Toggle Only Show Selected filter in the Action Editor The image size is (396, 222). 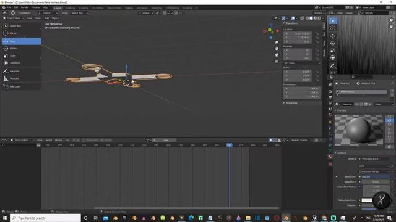(x=270, y=140)
